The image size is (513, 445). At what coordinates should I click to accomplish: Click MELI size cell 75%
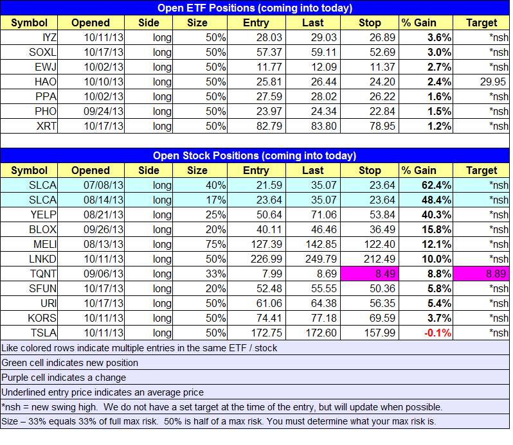200,244
